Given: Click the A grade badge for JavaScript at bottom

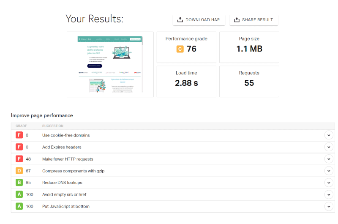Looking at the screenshot, I should [x=19, y=206].
